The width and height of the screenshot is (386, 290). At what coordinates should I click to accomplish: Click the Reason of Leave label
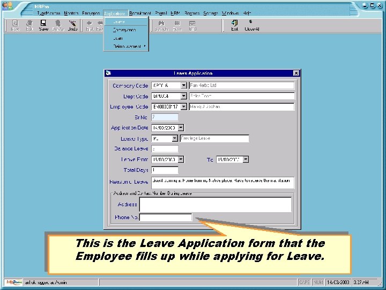129,182
